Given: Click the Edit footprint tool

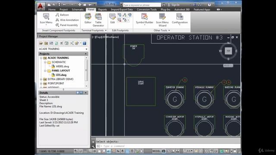Looking at the screenshot, I should [x=113, y=19].
